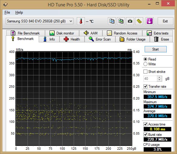Click the copy text to clipboard icon
177x154 pixels.
(112, 21)
